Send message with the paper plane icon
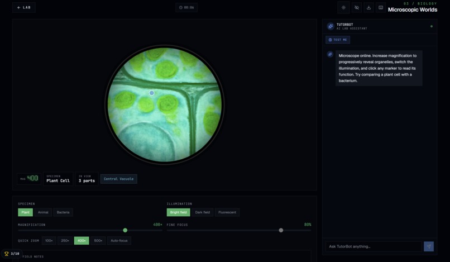 click(x=428, y=246)
